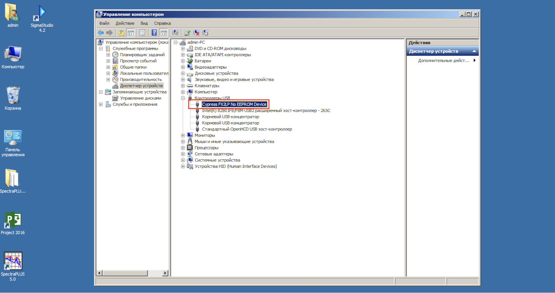Click the Up one level folder icon
Image resolution: width=555 pixels, height=293 pixels.
[122, 33]
